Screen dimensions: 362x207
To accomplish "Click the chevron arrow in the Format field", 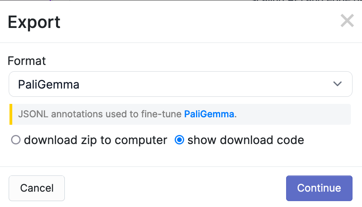I will coord(337,84).
